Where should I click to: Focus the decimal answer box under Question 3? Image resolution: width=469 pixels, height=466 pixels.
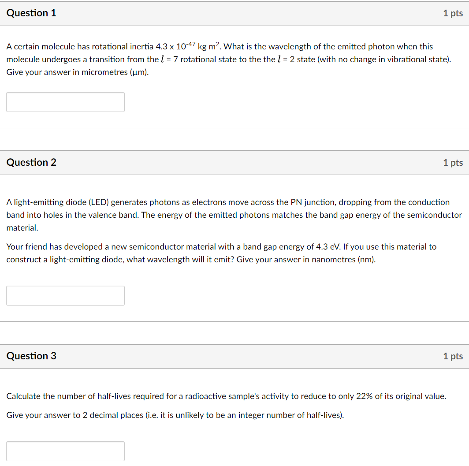[x=65, y=451]
